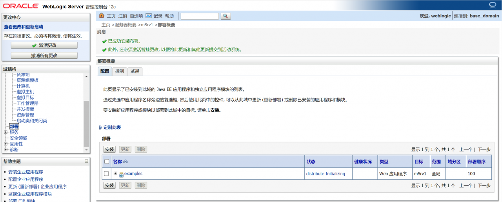The image size is (502, 202).
Task: Click the lower 删除 button below table
Action: click(x=141, y=186)
